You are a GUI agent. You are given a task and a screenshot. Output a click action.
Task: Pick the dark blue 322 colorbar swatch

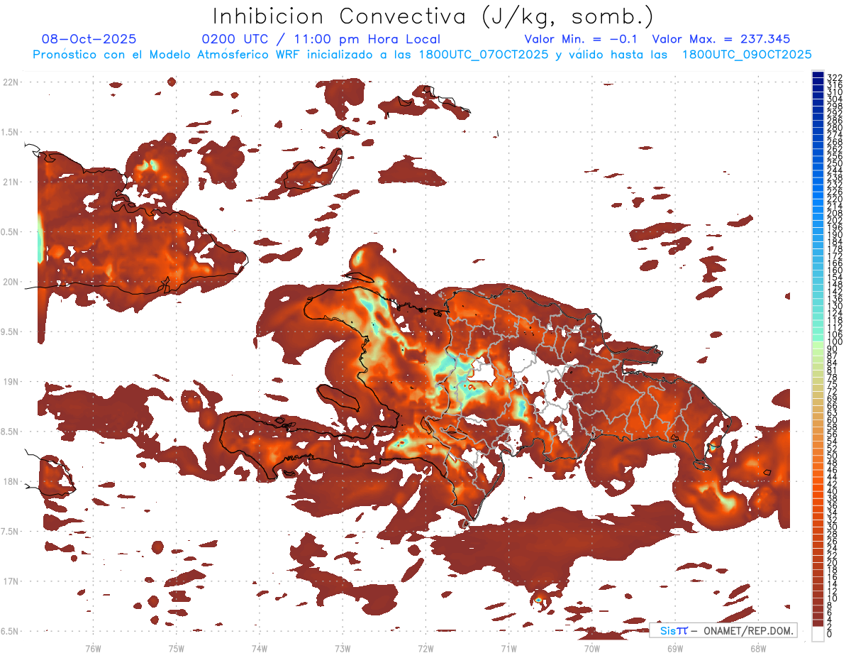(818, 77)
